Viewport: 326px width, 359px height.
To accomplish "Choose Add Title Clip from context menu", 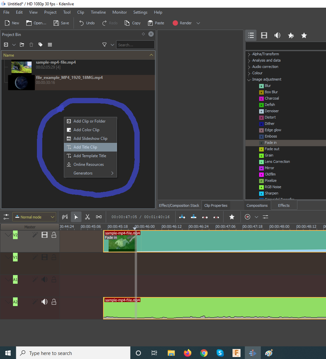I will point(85,147).
